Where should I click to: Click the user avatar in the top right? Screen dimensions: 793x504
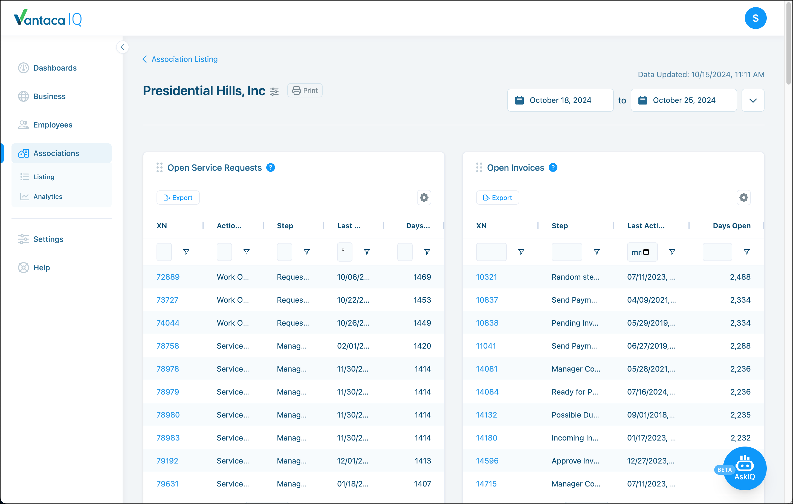756,18
